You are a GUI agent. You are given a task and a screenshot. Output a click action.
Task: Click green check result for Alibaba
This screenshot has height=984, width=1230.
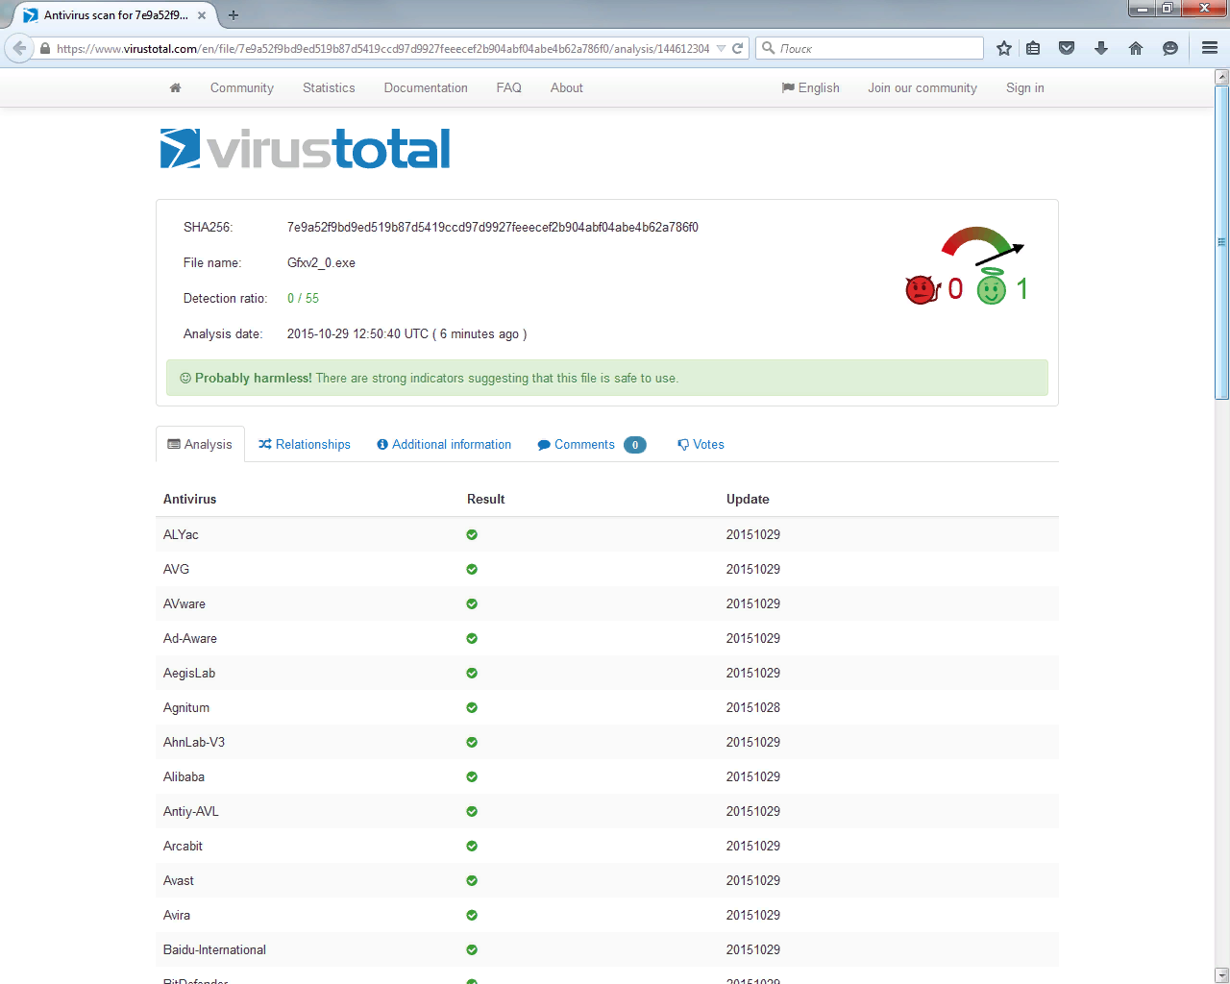(x=472, y=776)
